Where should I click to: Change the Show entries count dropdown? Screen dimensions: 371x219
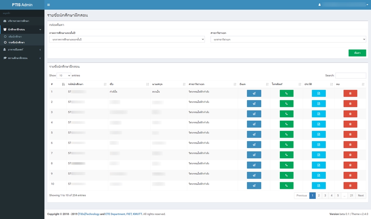[x=64, y=75]
